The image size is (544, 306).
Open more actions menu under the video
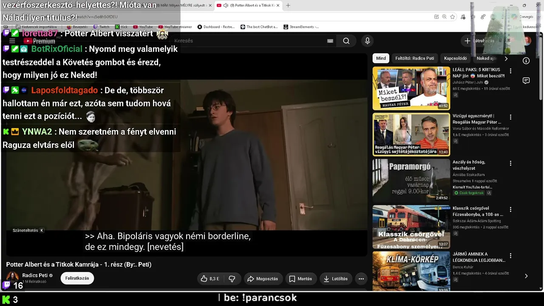tap(361, 279)
